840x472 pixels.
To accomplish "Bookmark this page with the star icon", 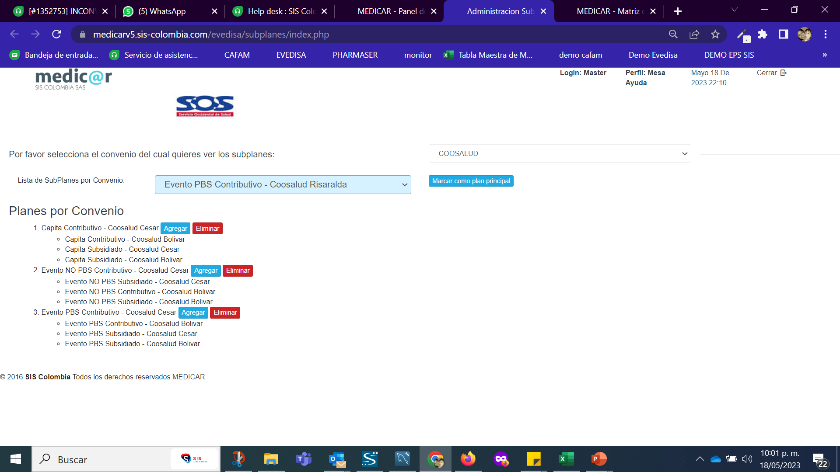I will [x=715, y=34].
